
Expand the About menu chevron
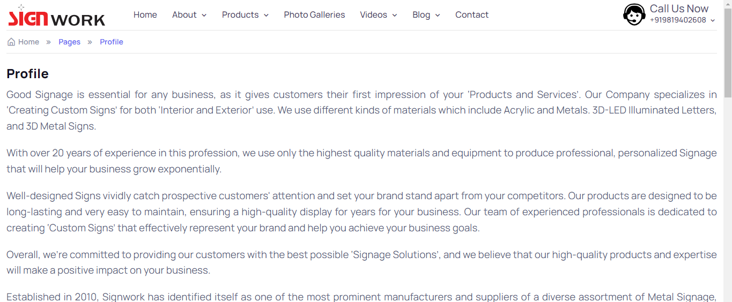(x=204, y=16)
